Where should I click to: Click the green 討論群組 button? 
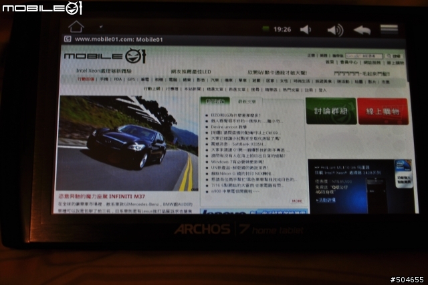[x=331, y=111]
